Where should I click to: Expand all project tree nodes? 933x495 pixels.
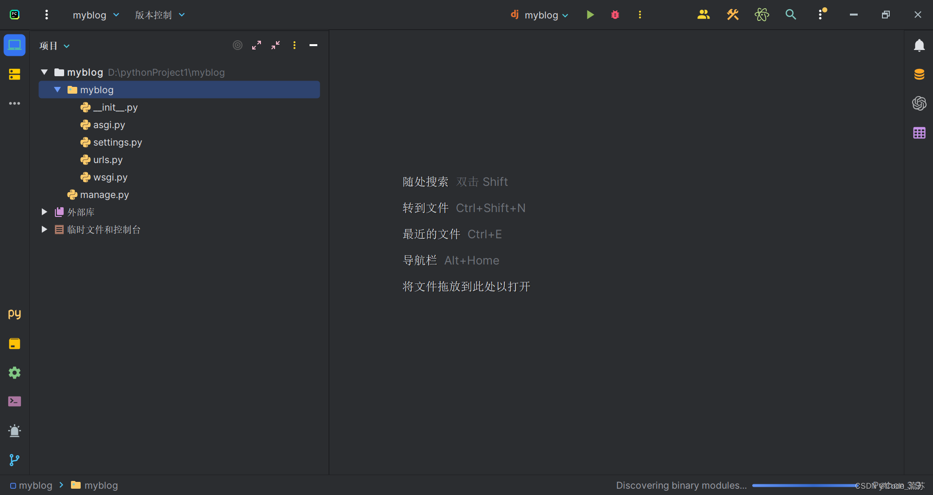point(257,45)
